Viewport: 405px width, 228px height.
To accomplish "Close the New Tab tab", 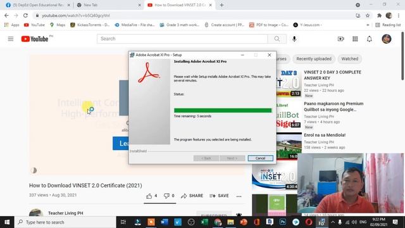I will (140, 5).
